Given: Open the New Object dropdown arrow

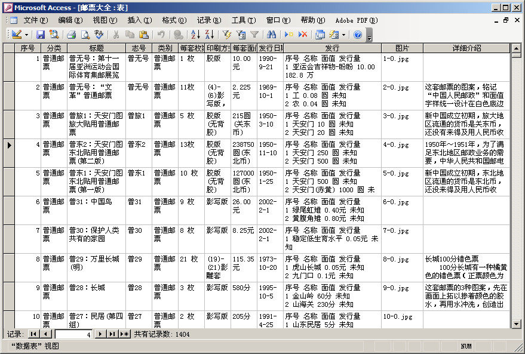Looking at the screenshot, I should point(344,35).
